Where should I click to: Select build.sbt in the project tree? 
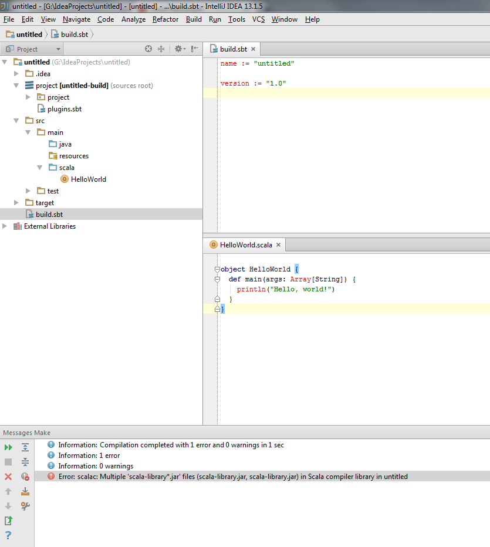102,214
